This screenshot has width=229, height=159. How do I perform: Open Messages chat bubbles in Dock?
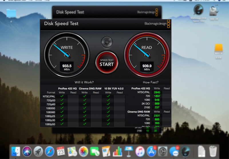[x=174, y=151]
